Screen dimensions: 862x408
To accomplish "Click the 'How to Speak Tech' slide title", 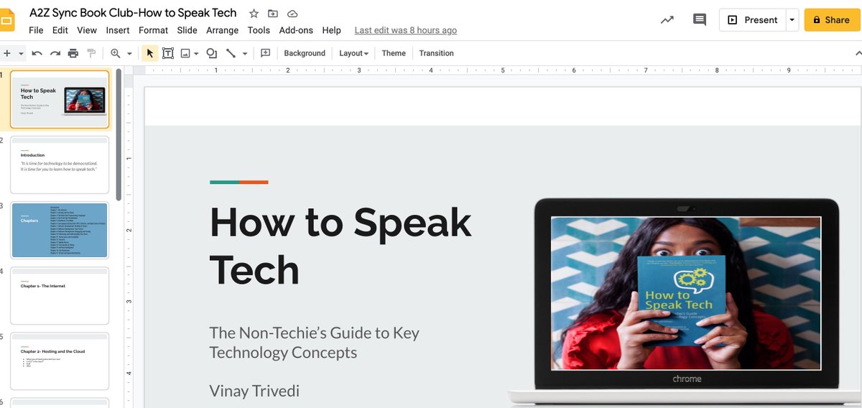I will click(340, 246).
